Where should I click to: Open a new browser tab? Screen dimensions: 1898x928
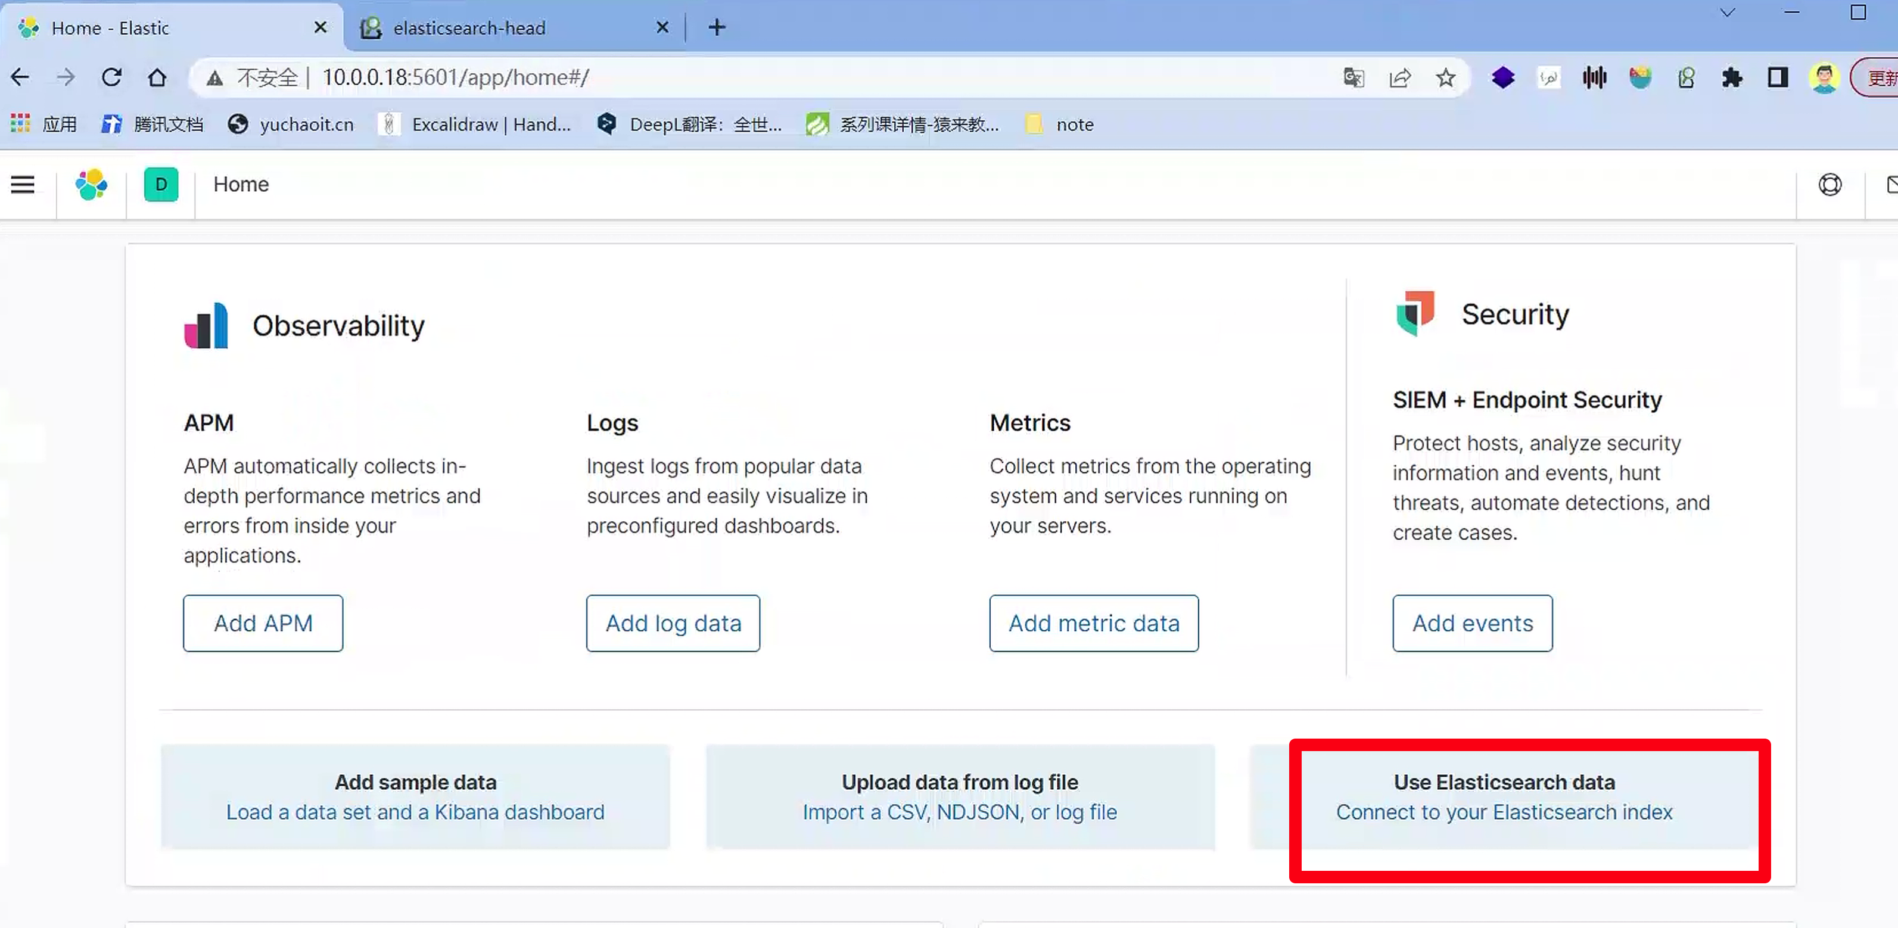click(716, 28)
